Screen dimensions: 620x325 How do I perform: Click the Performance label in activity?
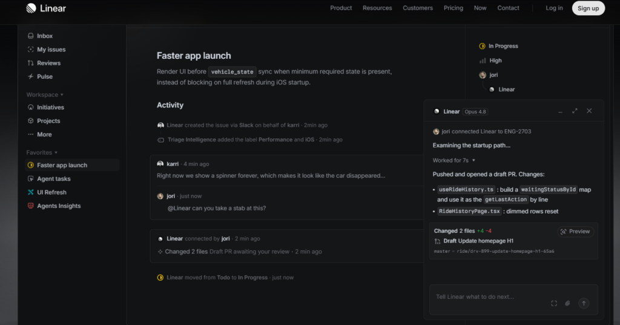(x=275, y=139)
